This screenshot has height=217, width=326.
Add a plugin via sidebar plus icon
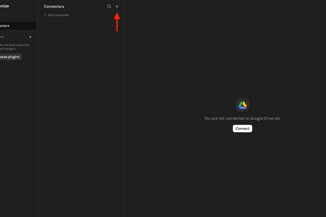pos(30,37)
